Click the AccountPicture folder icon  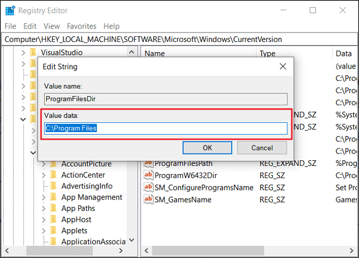pyautogui.click(x=53, y=164)
